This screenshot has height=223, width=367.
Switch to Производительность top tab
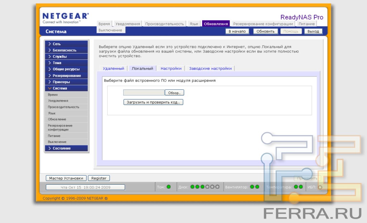click(165, 24)
